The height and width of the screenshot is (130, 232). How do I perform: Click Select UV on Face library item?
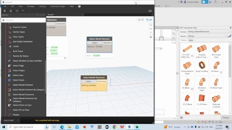tap(21, 110)
